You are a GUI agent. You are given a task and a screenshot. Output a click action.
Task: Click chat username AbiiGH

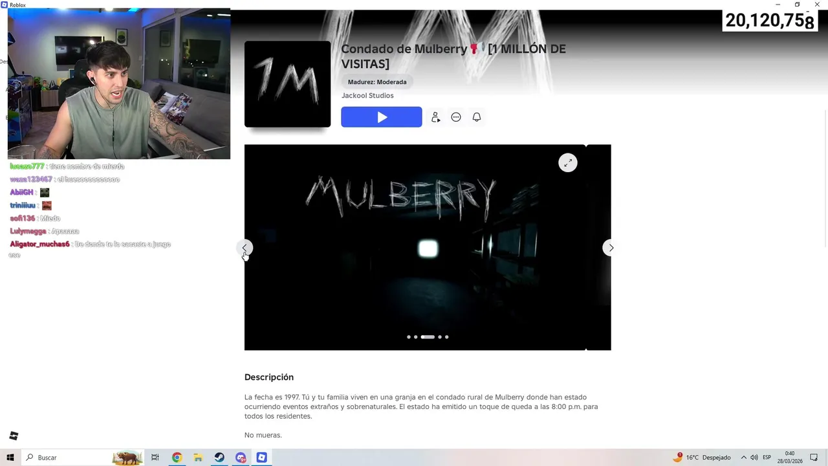tap(21, 192)
